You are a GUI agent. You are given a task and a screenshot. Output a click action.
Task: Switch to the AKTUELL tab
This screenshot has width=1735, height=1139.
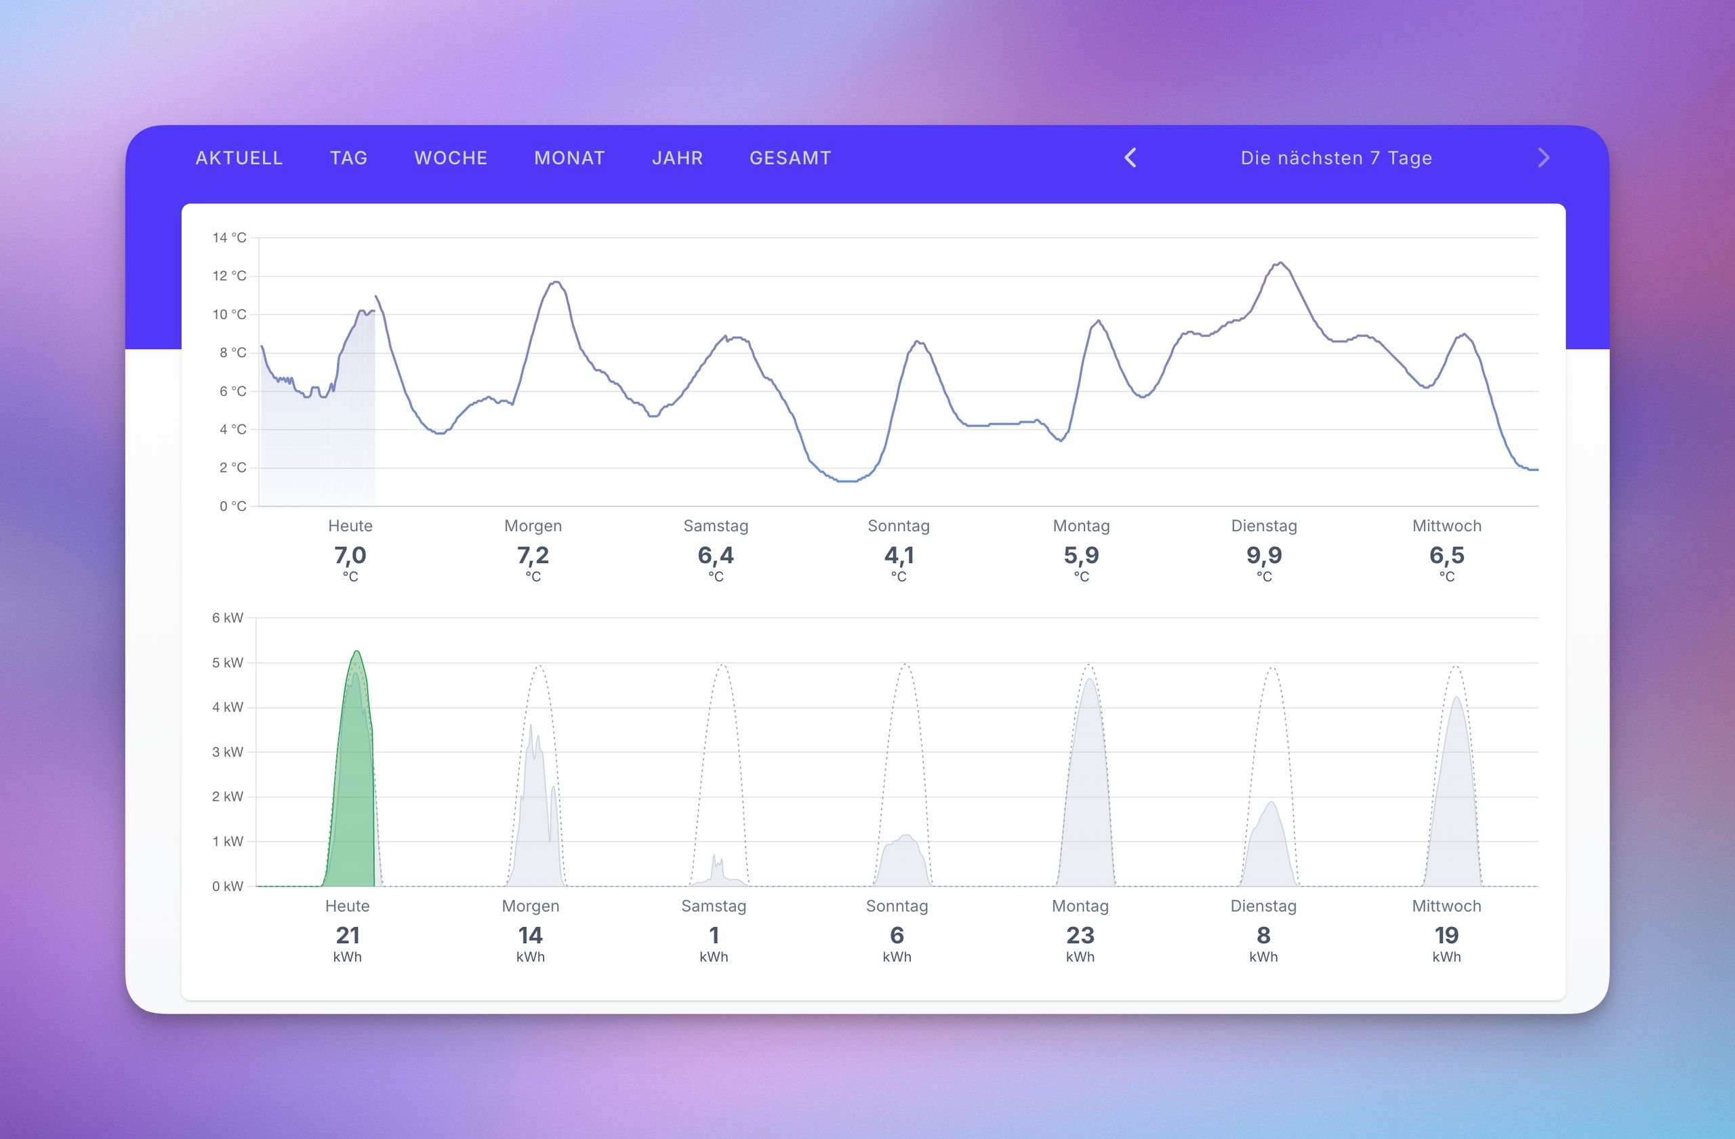tap(239, 158)
